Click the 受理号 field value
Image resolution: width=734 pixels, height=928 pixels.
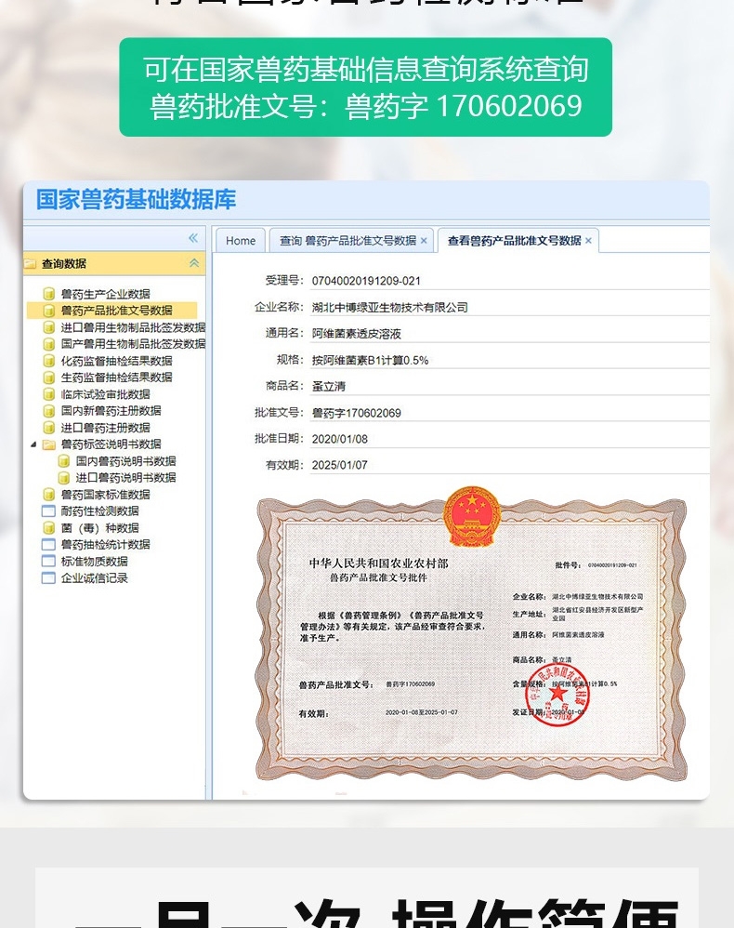click(x=366, y=281)
